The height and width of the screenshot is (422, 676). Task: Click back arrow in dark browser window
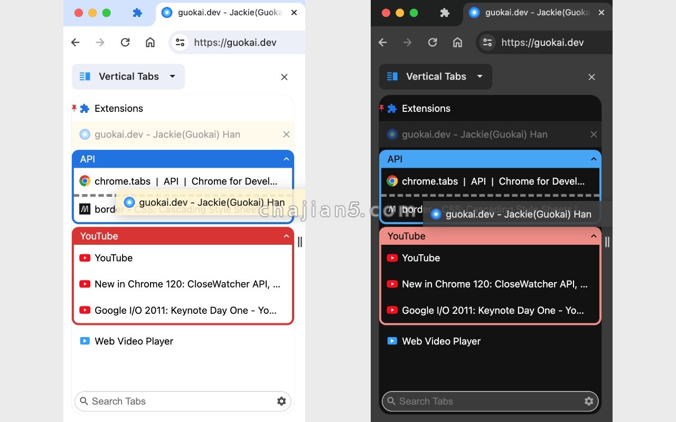[383, 43]
